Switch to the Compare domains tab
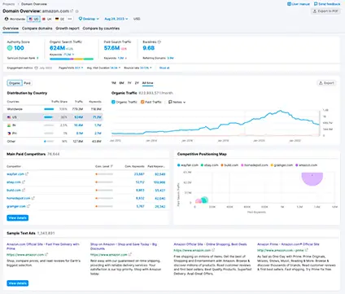This screenshot has height=294, width=345. pyautogui.click(x=37, y=29)
